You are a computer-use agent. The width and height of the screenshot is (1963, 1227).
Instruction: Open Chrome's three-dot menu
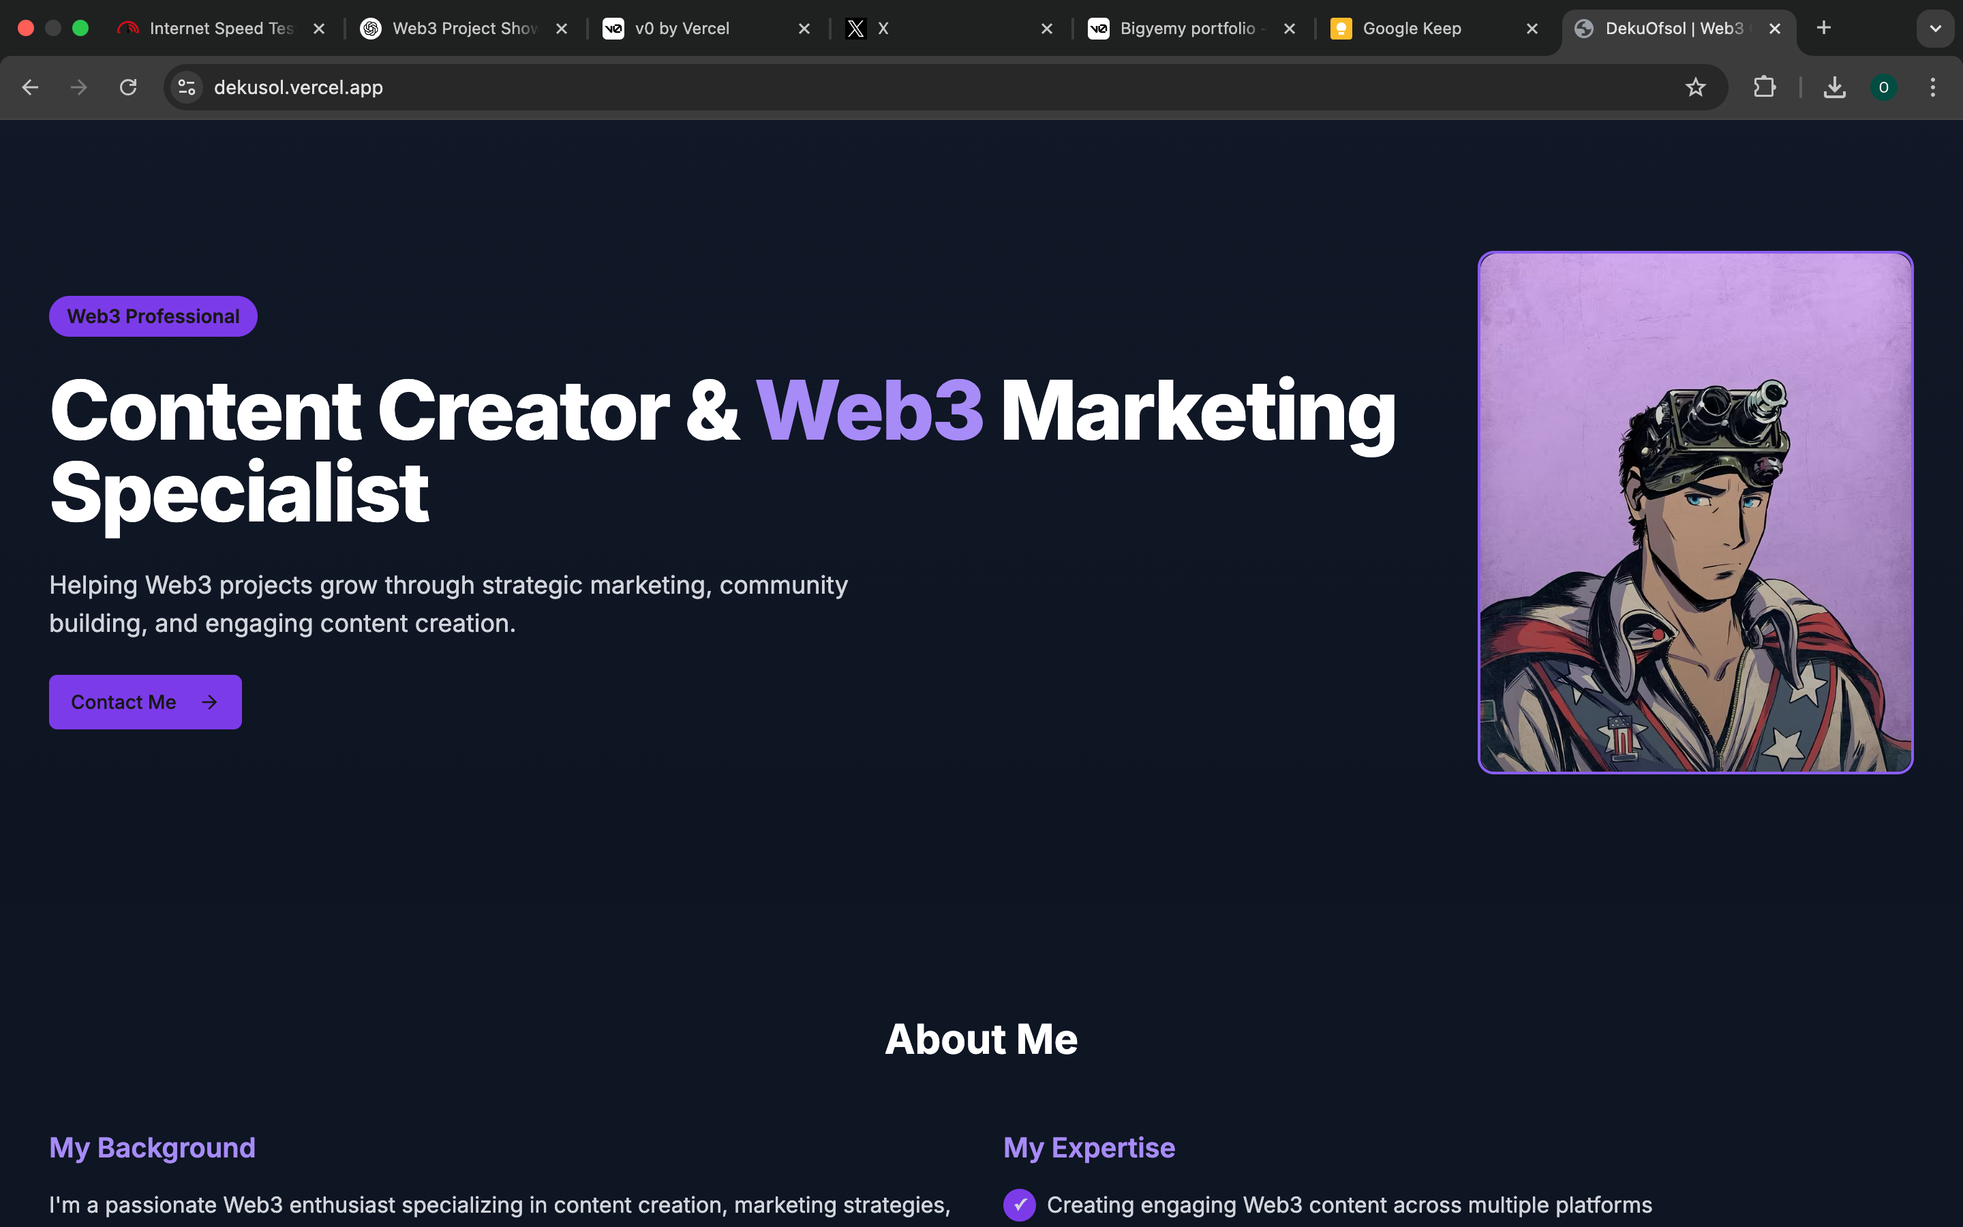[x=1933, y=87]
